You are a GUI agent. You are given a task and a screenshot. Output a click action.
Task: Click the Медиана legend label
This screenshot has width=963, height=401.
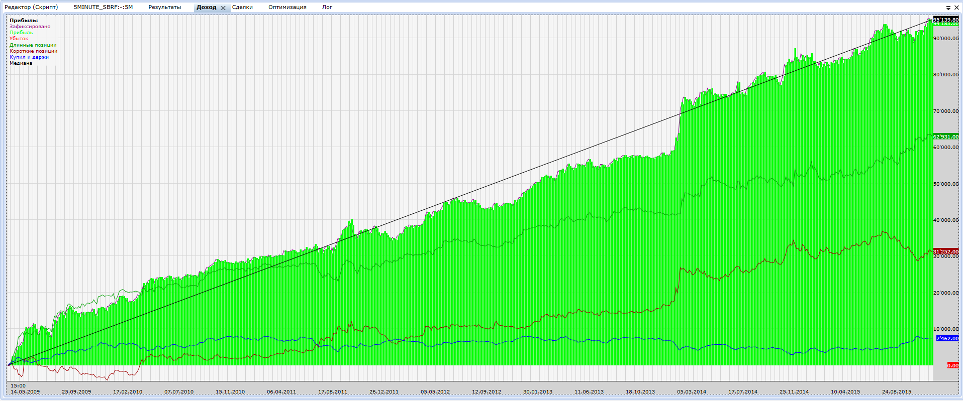(21, 63)
